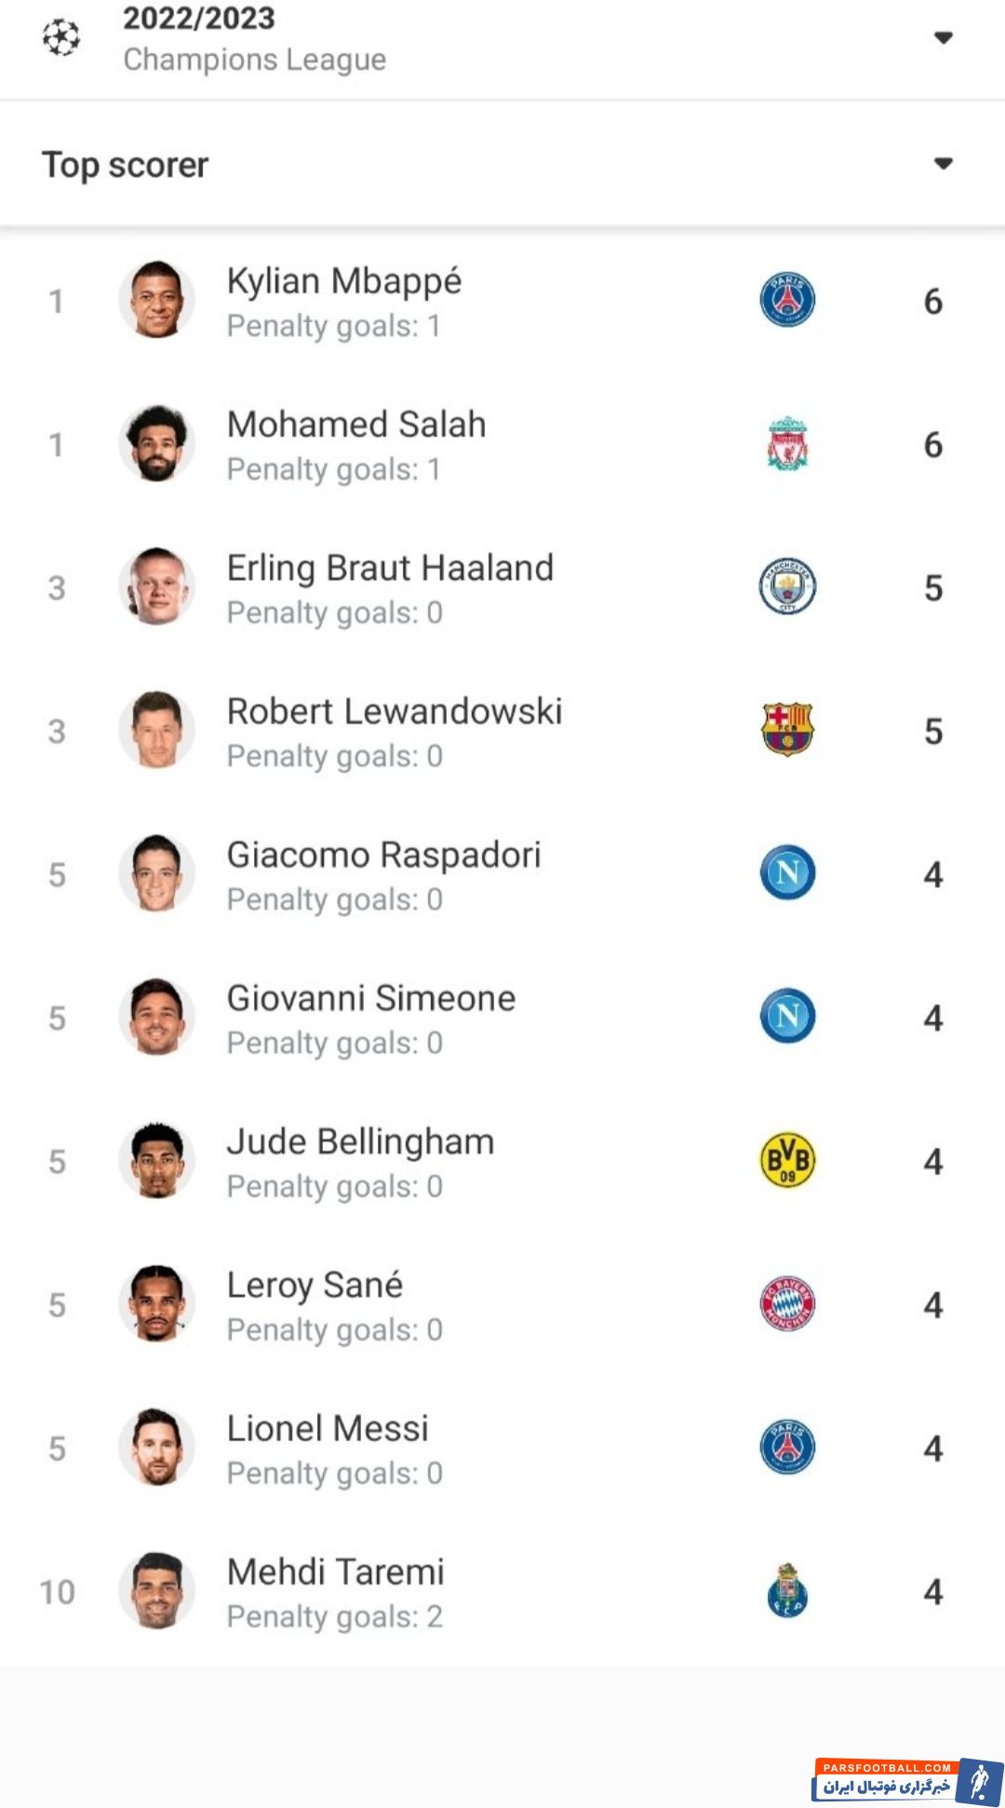Expand the Top scorer dropdown arrow
1005x1808 pixels.
pos(943,164)
